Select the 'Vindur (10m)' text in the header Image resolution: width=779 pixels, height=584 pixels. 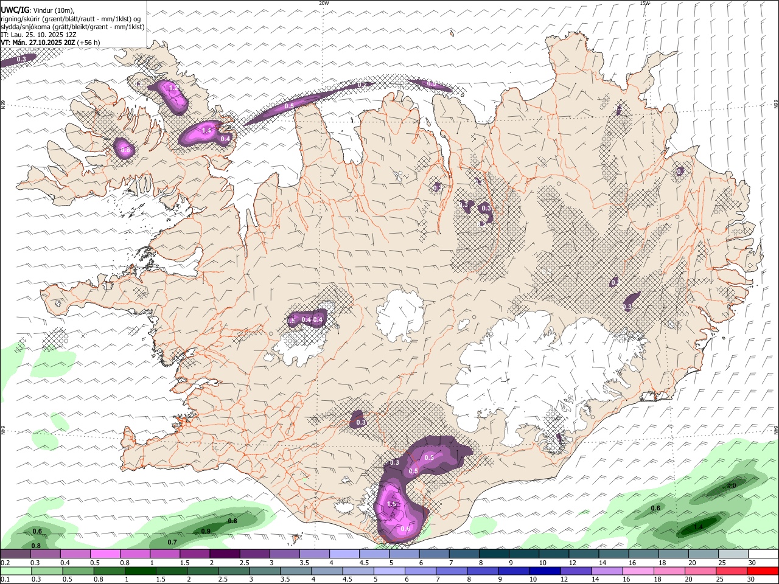[53, 10]
